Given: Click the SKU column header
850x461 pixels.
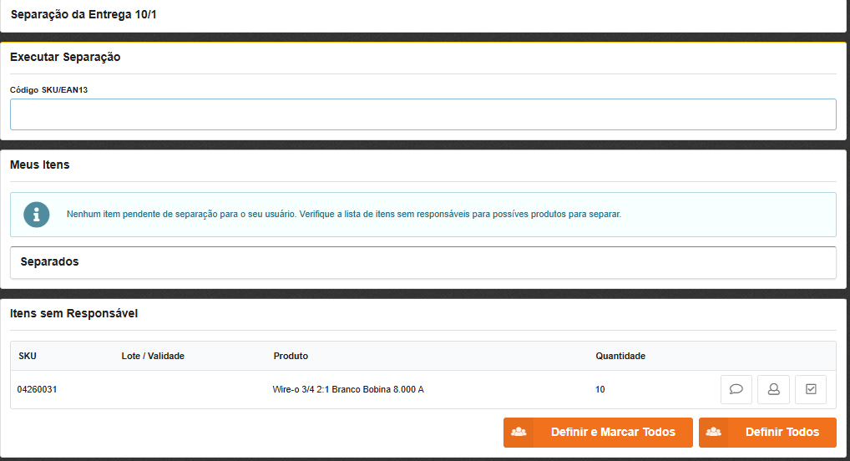Looking at the screenshot, I should (28, 356).
